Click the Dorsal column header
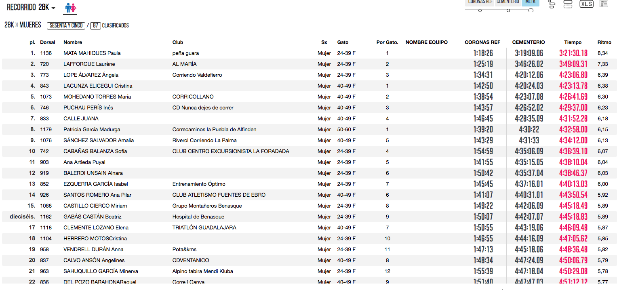 tap(48, 42)
